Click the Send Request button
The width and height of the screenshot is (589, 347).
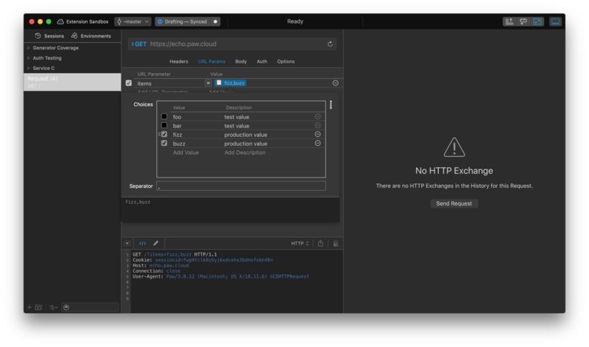[x=454, y=203]
